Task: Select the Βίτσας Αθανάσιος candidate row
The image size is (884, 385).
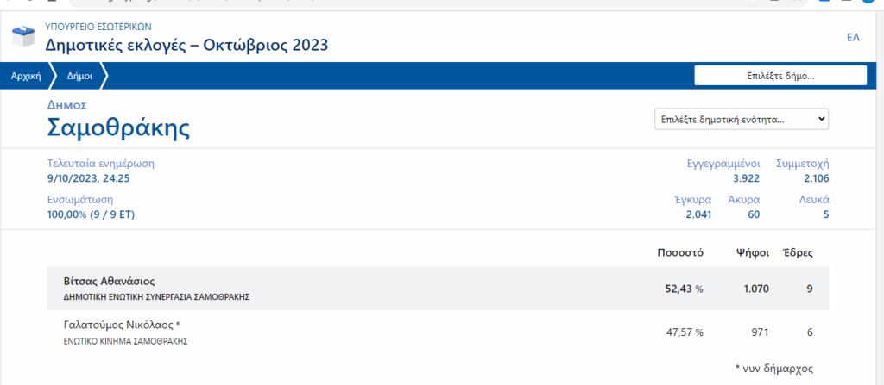Action: [438, 289]
